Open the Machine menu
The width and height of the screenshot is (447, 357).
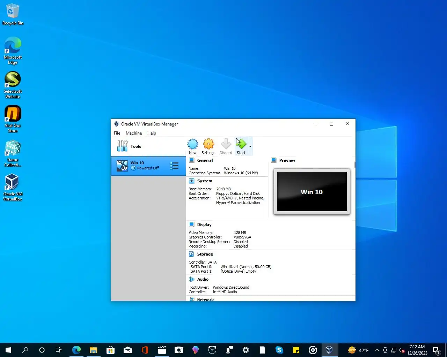(x=134, y=133)
